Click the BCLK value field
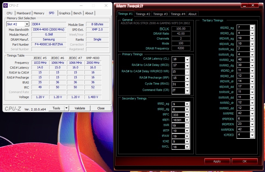This screenshot has height=172, width=265. tap(181, 29)
